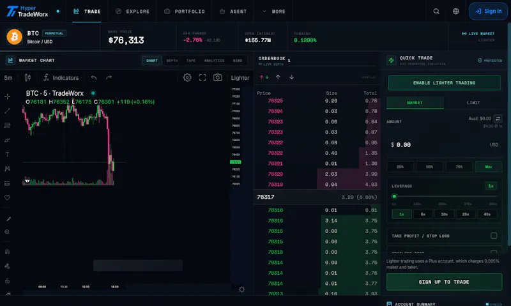Set amount to 25%
511x306 pixels.
(x=400, y=167)
